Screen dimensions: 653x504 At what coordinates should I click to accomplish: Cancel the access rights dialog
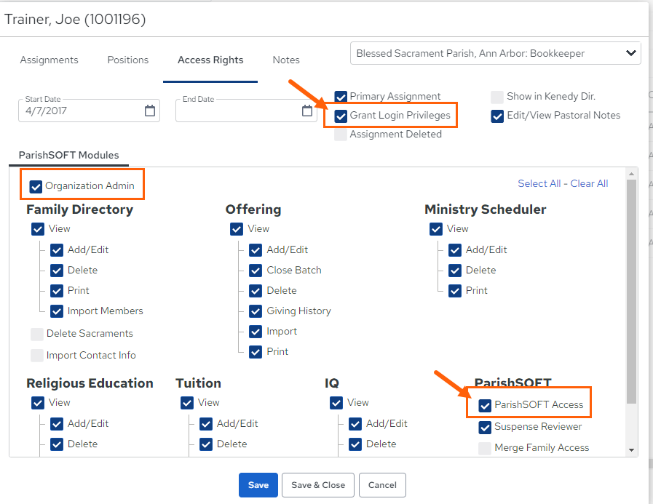[382, 485]
